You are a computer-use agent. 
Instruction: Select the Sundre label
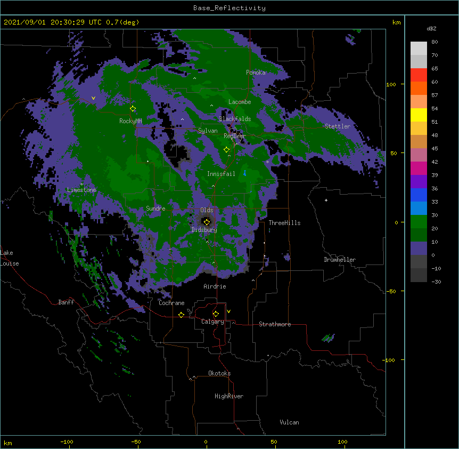pos(155,209)
